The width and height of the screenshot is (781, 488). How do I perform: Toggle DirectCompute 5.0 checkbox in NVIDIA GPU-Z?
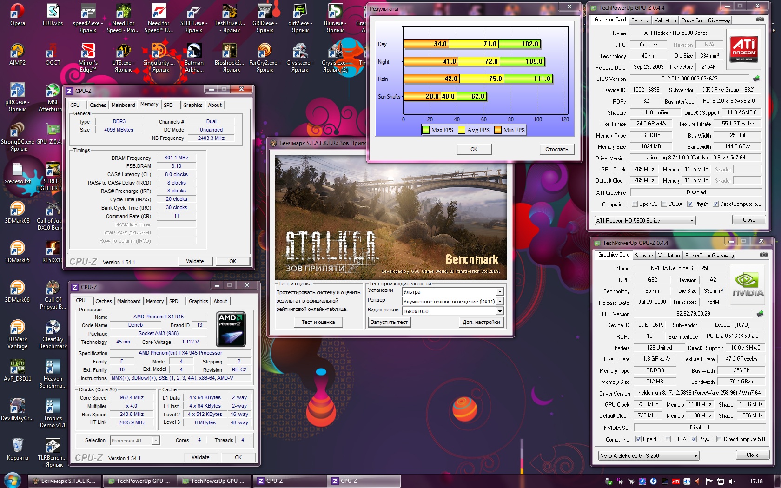tap(719, 439)
